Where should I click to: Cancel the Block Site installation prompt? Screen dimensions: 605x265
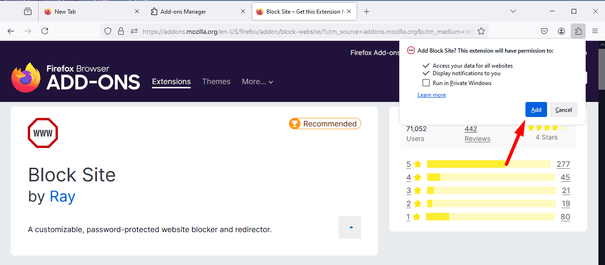click(x=564, y=109)
